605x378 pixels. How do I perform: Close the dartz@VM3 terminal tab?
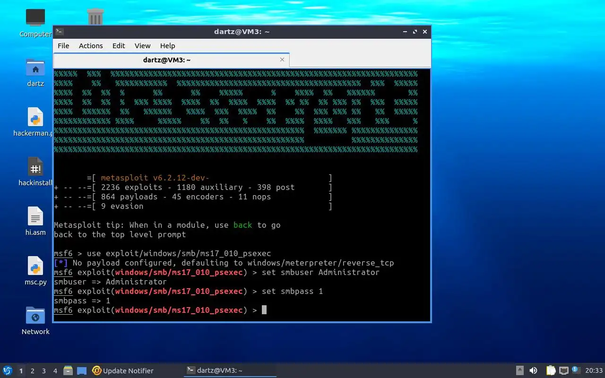click(x=282, y=60)
